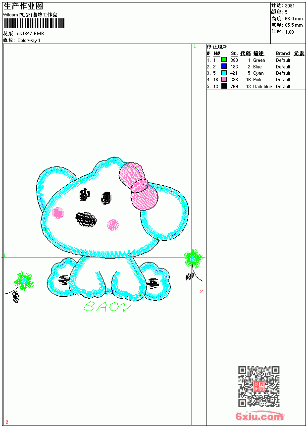Click the Colorway 1 label
The width and height of the screenshot is (307, 426).
(29, 41)
